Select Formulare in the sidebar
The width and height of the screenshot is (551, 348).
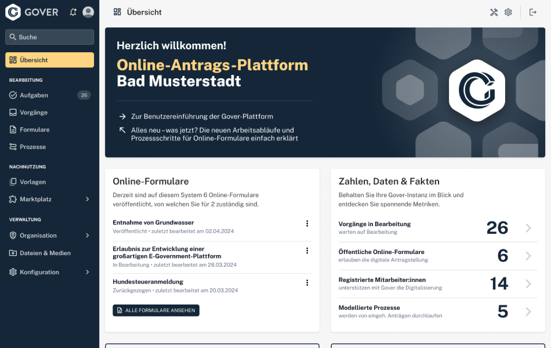(34, 130)
